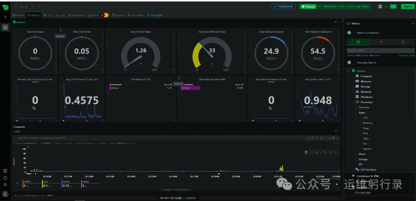The image size is (416, 201).
Task: Click the zoom in icon on the CPU chart
Action: point(325,152)
